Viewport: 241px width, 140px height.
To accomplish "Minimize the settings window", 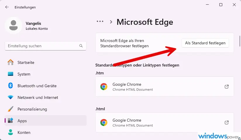I will [x=207, y=5].
